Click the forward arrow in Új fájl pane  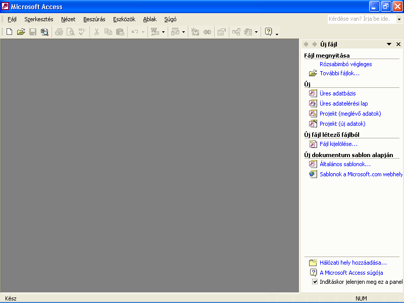(x=314, y=44)
